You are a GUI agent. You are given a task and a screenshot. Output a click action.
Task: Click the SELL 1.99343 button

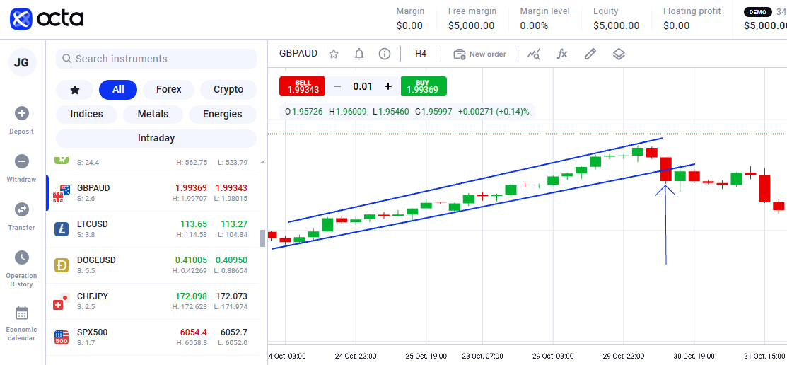click(302, 86)
